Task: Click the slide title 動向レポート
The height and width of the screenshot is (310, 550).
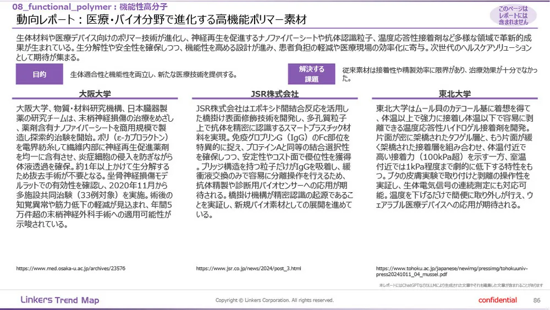Action: tap(161, 19)
